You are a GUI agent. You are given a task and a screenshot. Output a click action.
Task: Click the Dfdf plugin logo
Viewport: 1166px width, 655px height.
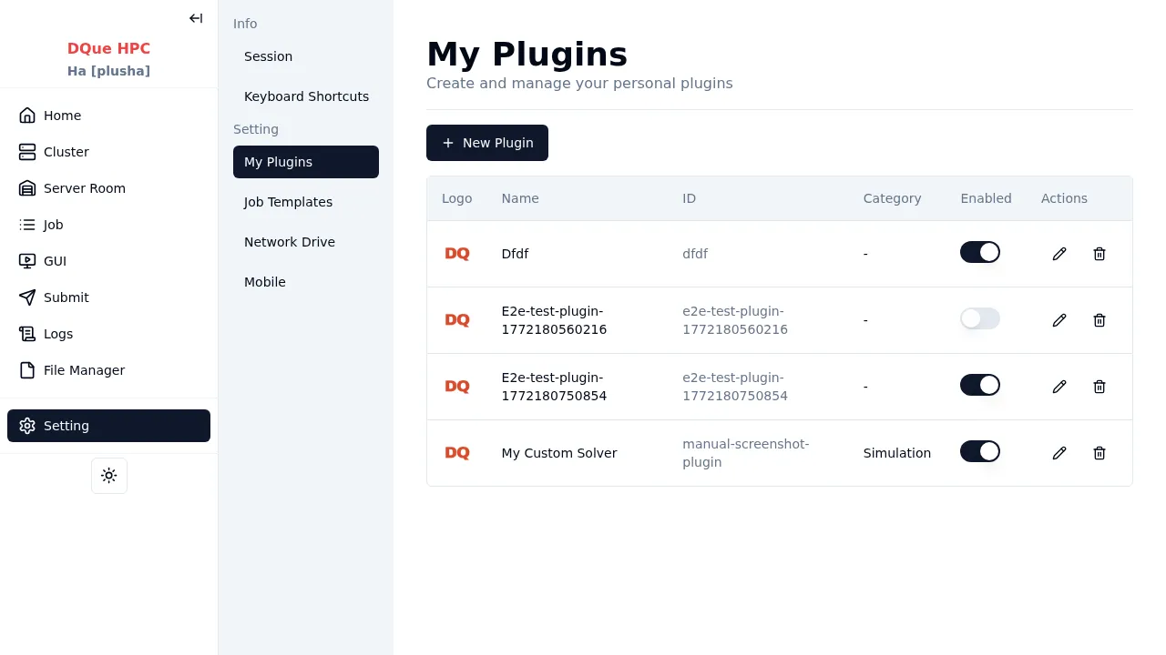click(457, 254)
